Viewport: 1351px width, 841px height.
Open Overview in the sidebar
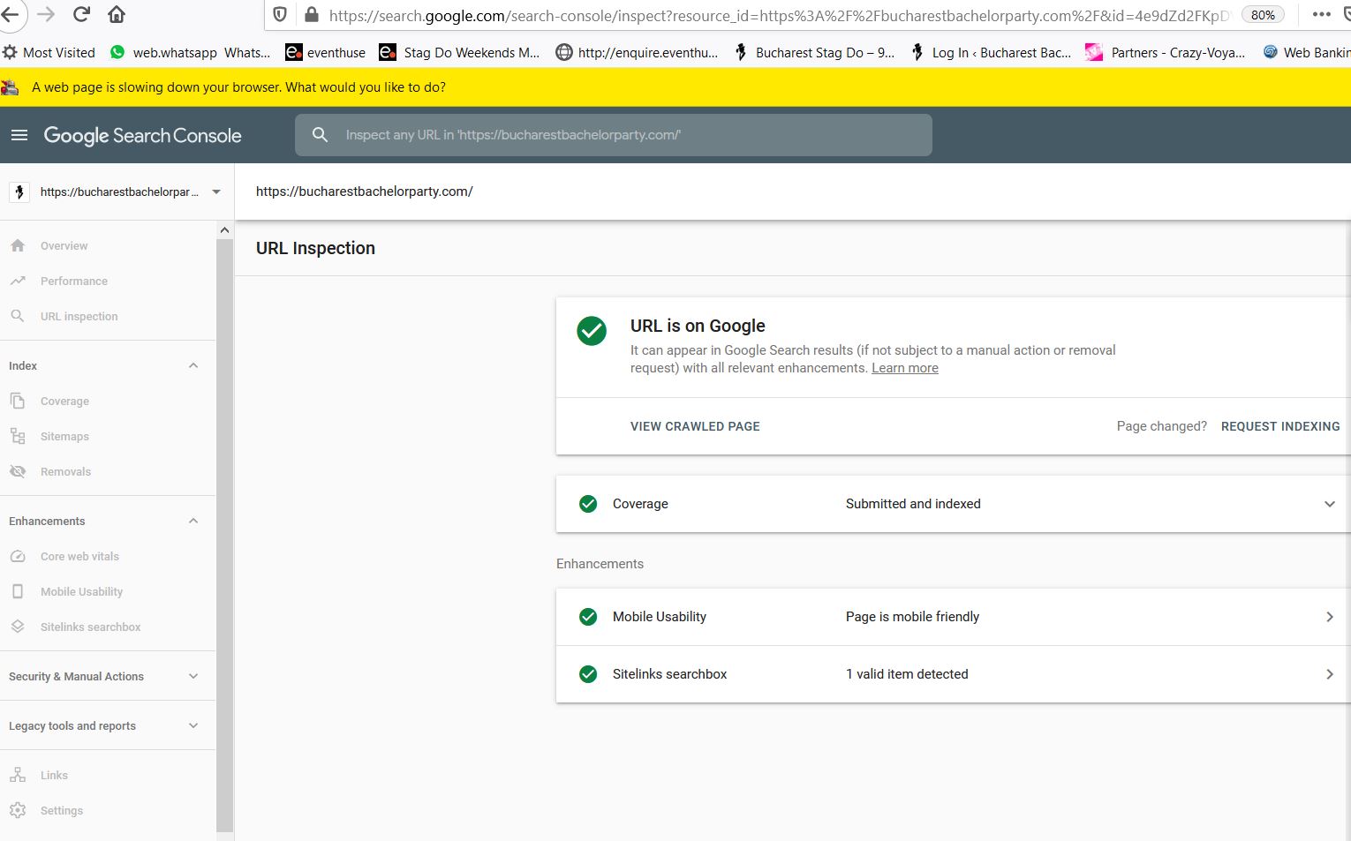[64, 246]
